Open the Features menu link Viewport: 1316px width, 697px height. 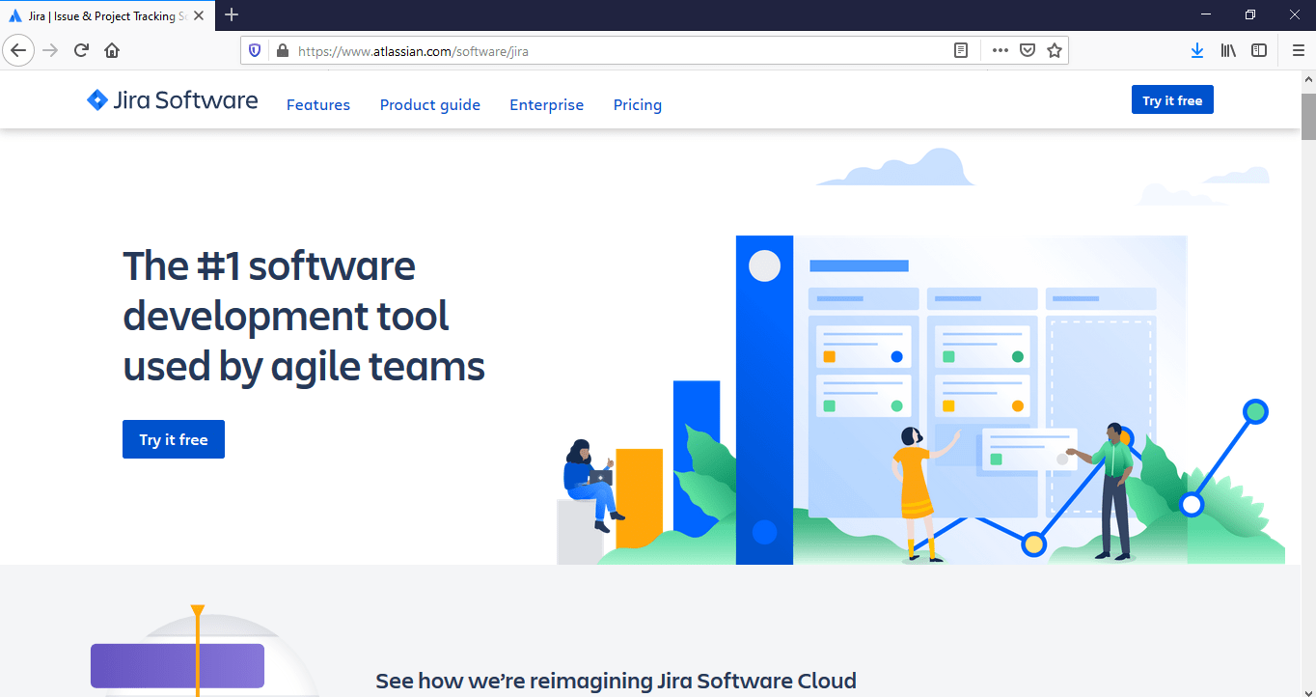point(318,104)
